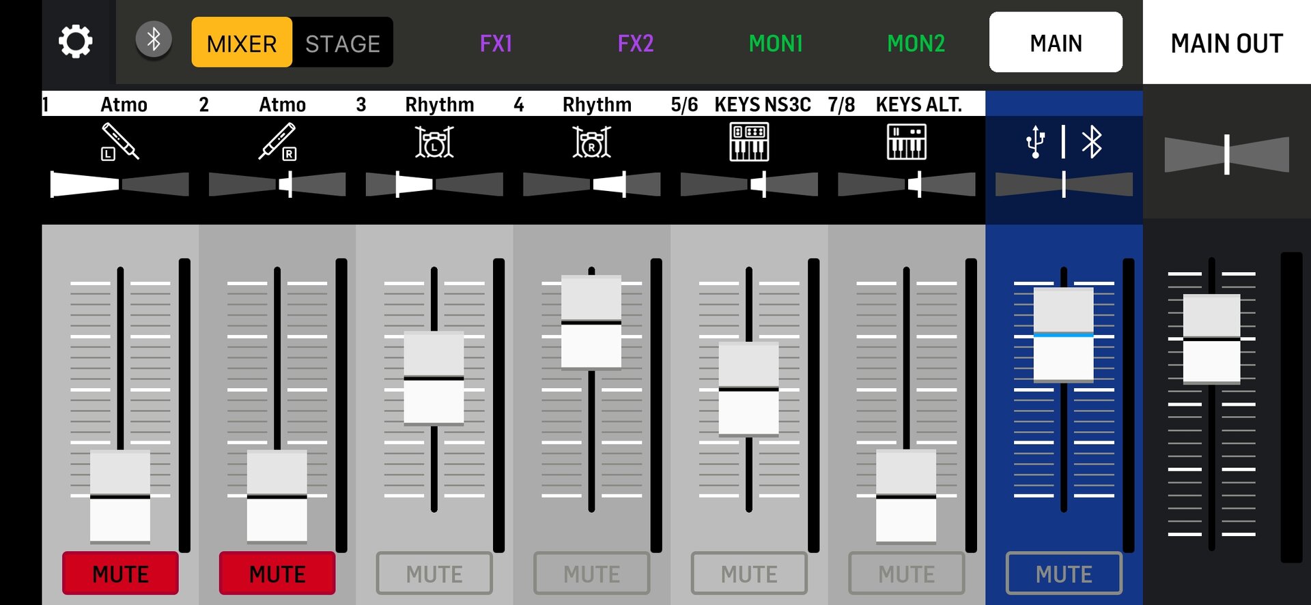Tap the USB icon in blue channel
Image resolution: width=1311 pixels, height=605 pixels.
click(1035, 142)
